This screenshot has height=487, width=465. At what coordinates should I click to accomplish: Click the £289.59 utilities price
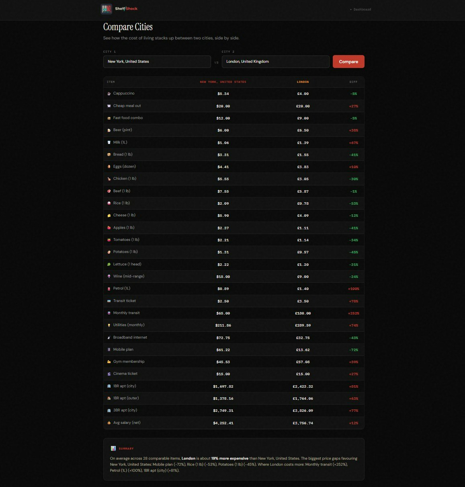tap(303, 325)
